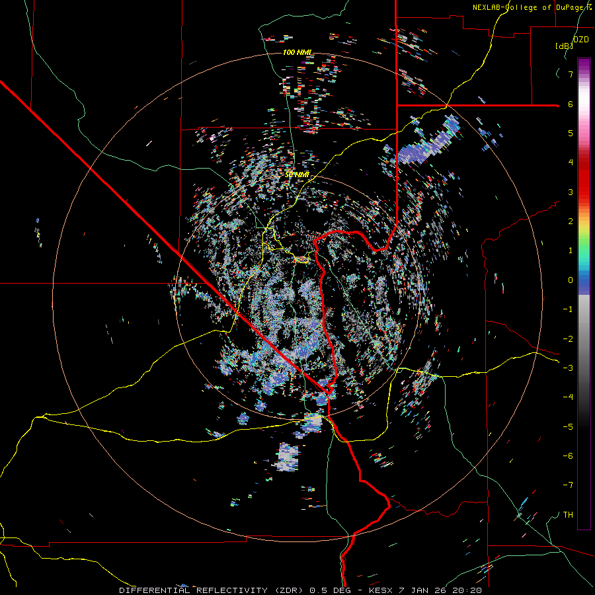Click the [dB] unit label

coord(565,46)
